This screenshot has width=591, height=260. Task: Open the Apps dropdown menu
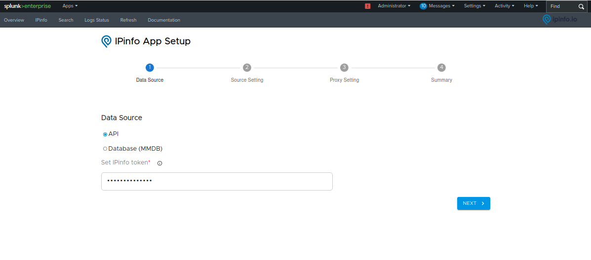tap(70, 6)
